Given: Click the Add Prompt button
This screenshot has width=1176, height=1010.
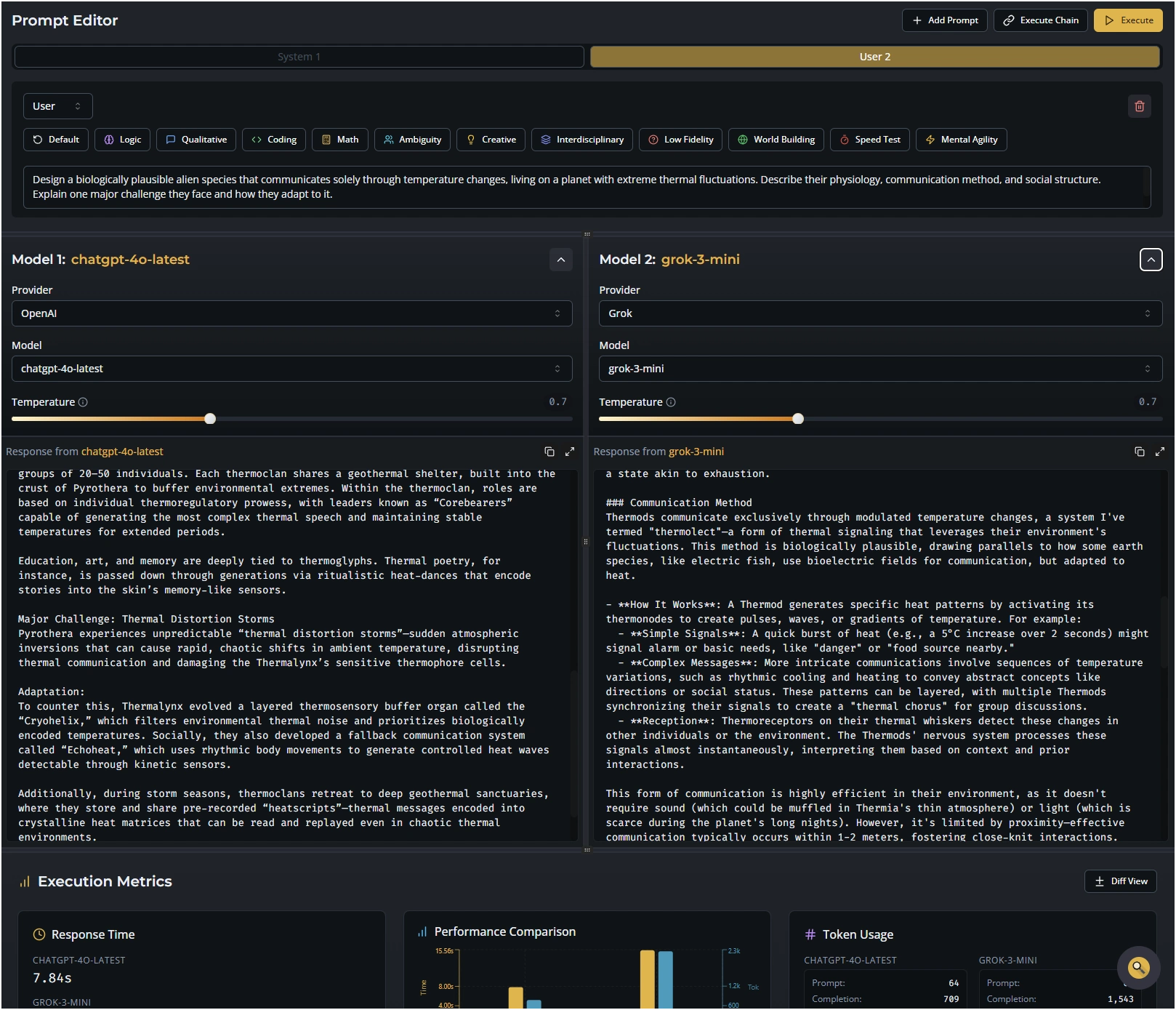Looking at the screenshot, I should pos(945,20).
